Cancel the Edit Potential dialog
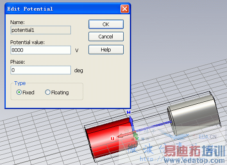Screen dimensions: 227x165 tap(106, 36)
